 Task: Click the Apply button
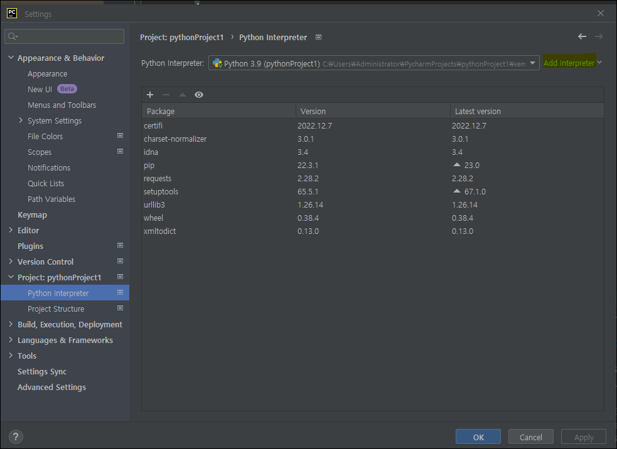pos(584,437)
